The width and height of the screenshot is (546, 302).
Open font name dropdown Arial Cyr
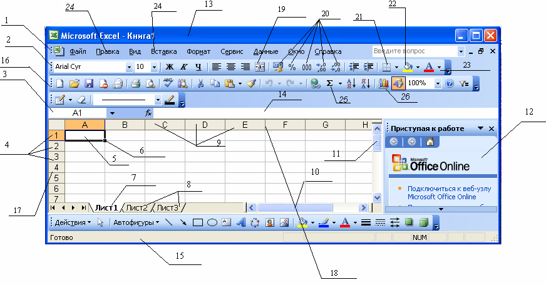129,66
